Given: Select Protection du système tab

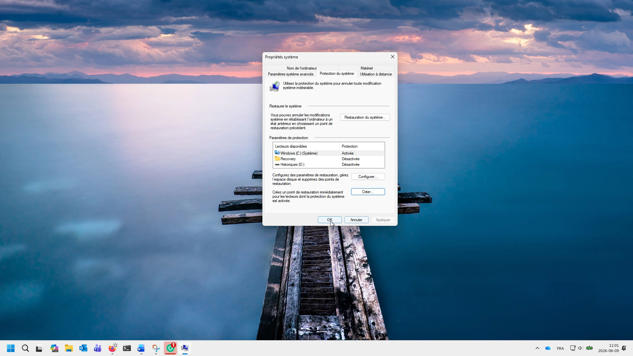Looking at the screenshot, I should pyautogui.click(x=337, y=74).
